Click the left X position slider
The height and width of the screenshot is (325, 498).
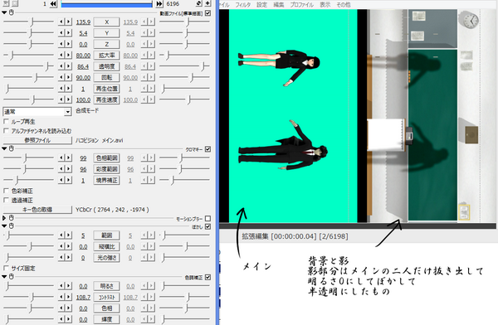point(28,22)
